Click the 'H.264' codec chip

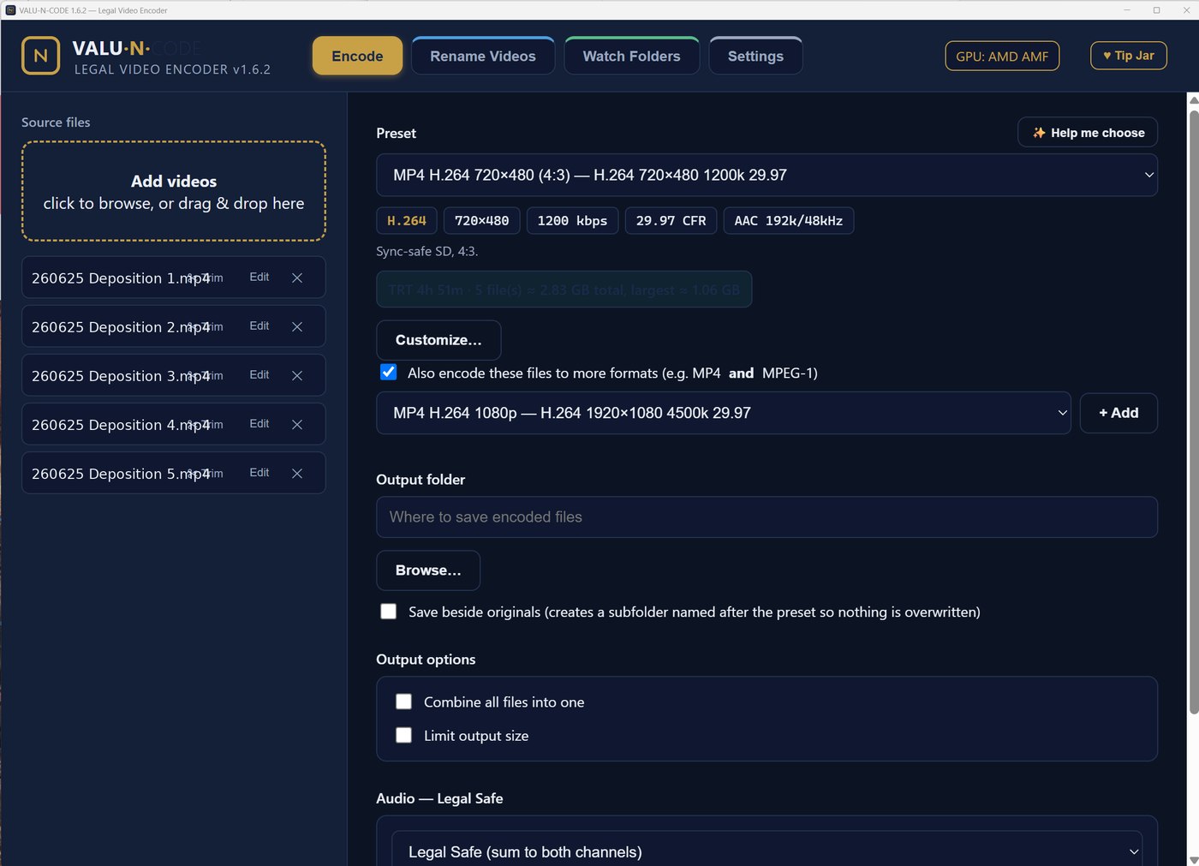(407, 221)
